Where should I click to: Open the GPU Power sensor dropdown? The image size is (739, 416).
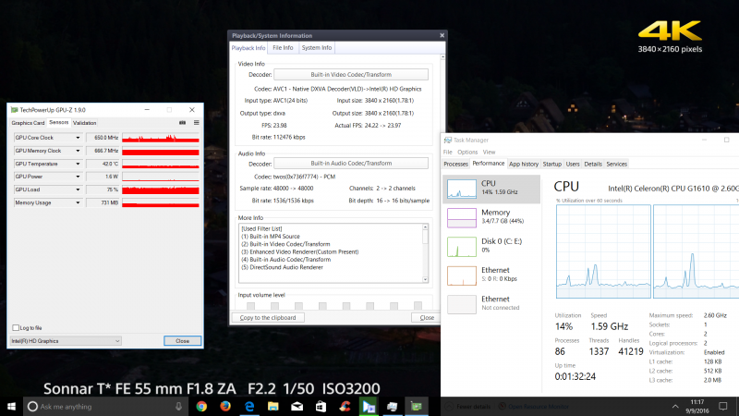point(78,177)
